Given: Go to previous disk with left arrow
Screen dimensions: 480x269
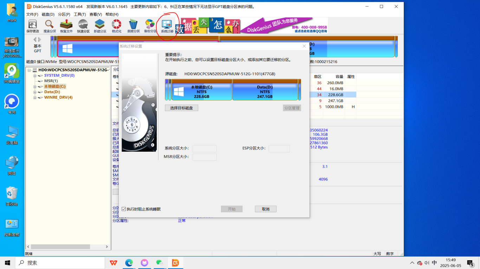Looking at the screenshot, I should point(35,40).
